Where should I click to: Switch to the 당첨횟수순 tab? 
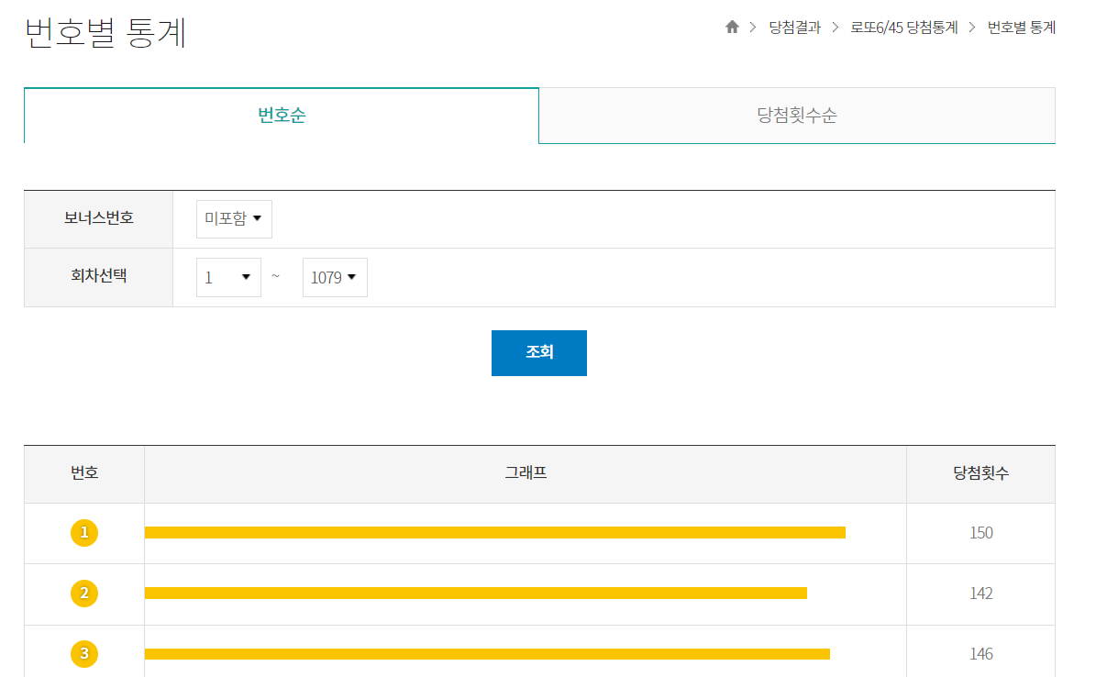coord(797,115)
